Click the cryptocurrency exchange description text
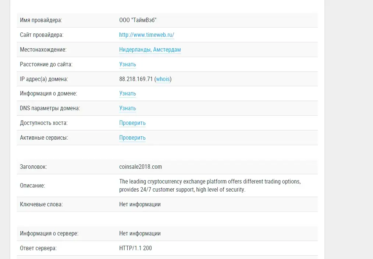 (x=210, y=185)
